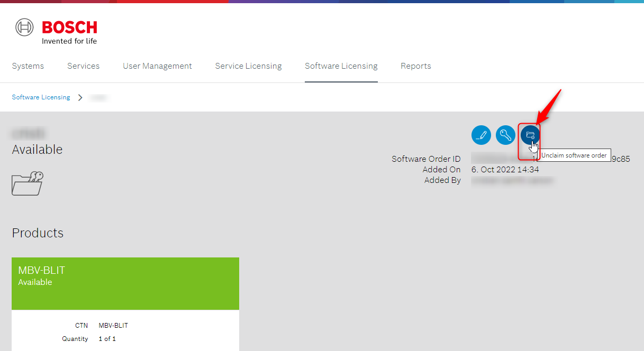Go to User Management tab
The image size is (644, 351).
157,66
